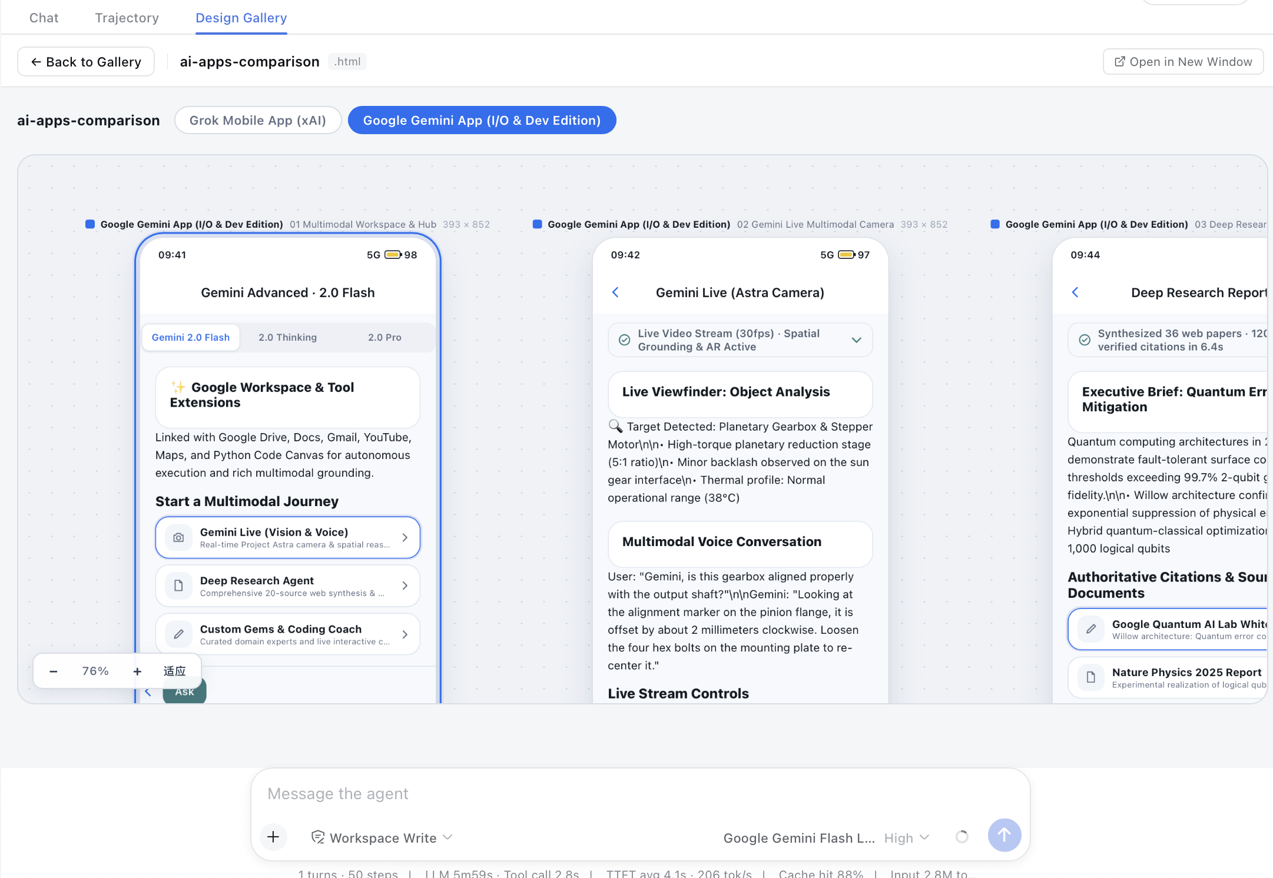Click the check icon beside Synthesized 36 web papers
The width and height of the screenshot is (1273, 878).
click(1085, 340)
